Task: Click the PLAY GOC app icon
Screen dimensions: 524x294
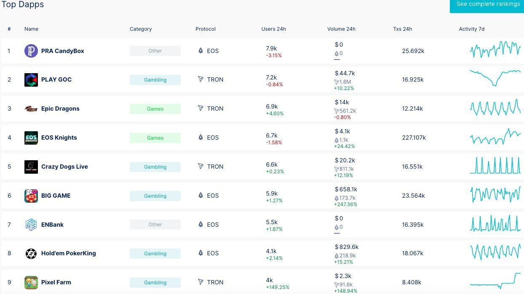Action: [x=31, y=79]
